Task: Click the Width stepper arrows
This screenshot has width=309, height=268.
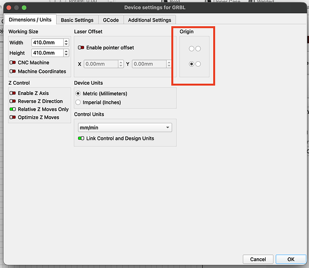Action: [66, 42]
